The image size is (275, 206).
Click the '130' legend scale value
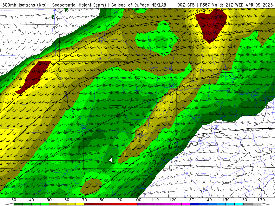[191, 200]
